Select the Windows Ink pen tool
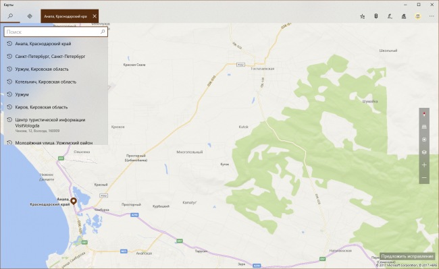Screen dimensions: 439x269 click(390, 16)
